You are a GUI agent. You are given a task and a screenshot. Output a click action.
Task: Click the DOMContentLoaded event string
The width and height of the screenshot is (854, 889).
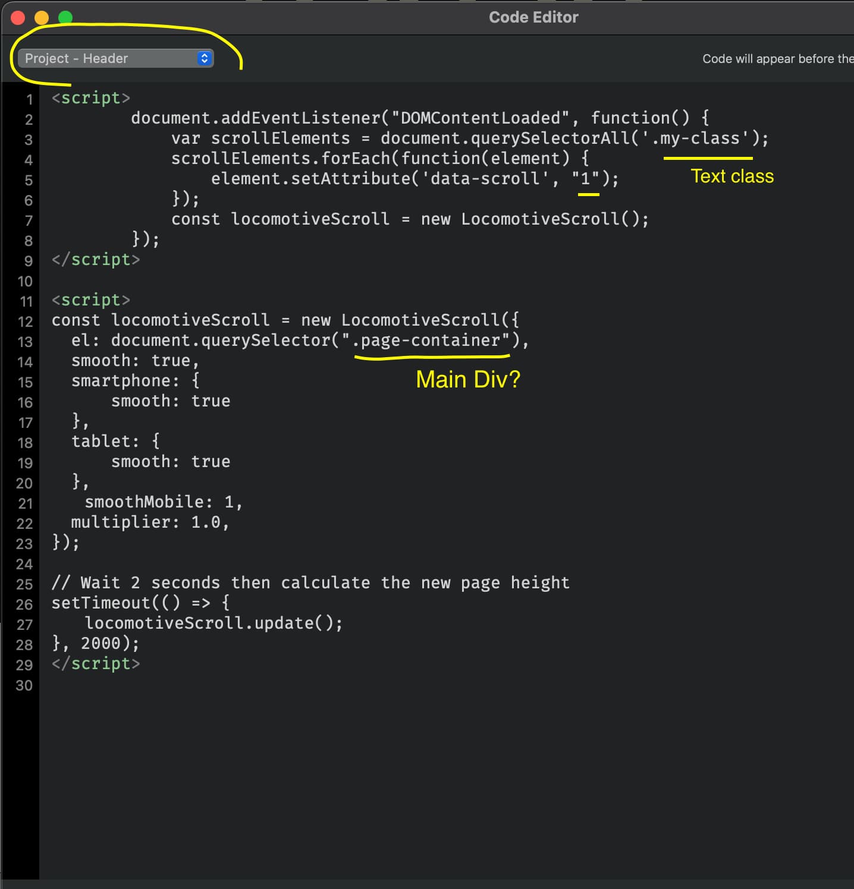point(480,118)
